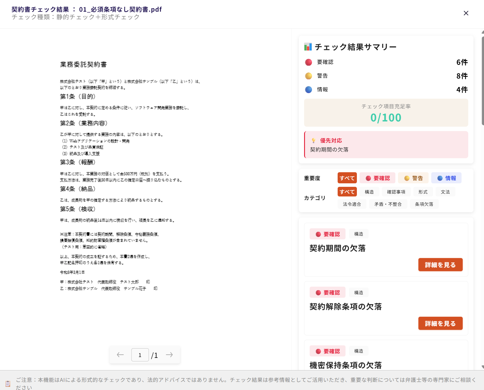The height and width of the screenshot is (390, 484).
Task: Open details for 契約期間の欠落
Action: tap(440, 265)
